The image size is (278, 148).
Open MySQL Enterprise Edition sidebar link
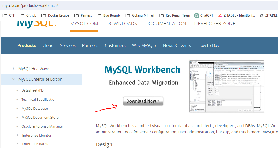pyautogui.click(x=40, y=79)
